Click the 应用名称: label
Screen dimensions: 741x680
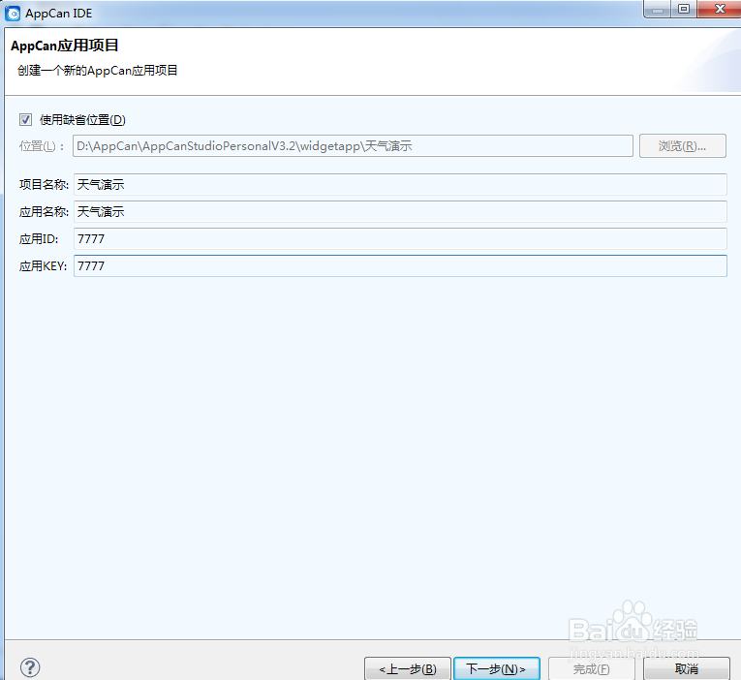point(44,212)
